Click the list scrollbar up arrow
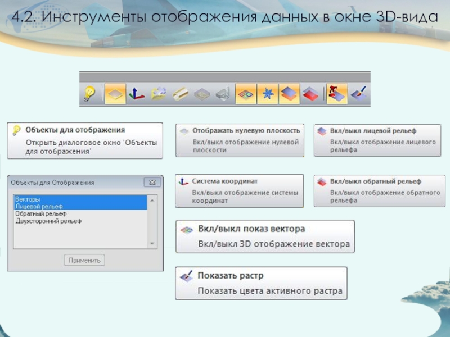Screen dimensions: 450x337 152,200
